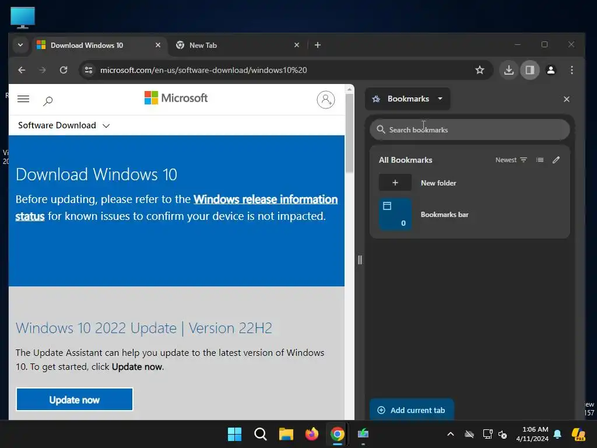The image size is (597, 448).
Task: Click Add current tab button
Action: click(x=412, y=410)
